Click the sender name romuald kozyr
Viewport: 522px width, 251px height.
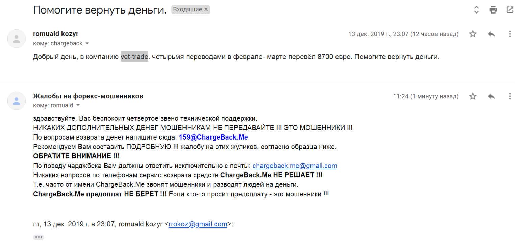56,34
